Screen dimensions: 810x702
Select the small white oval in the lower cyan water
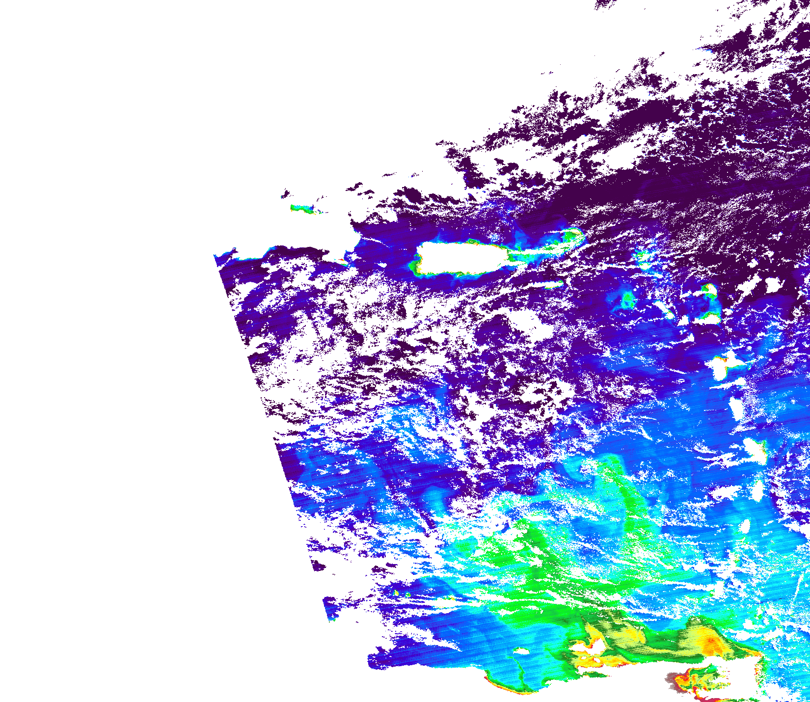(523, 652)
